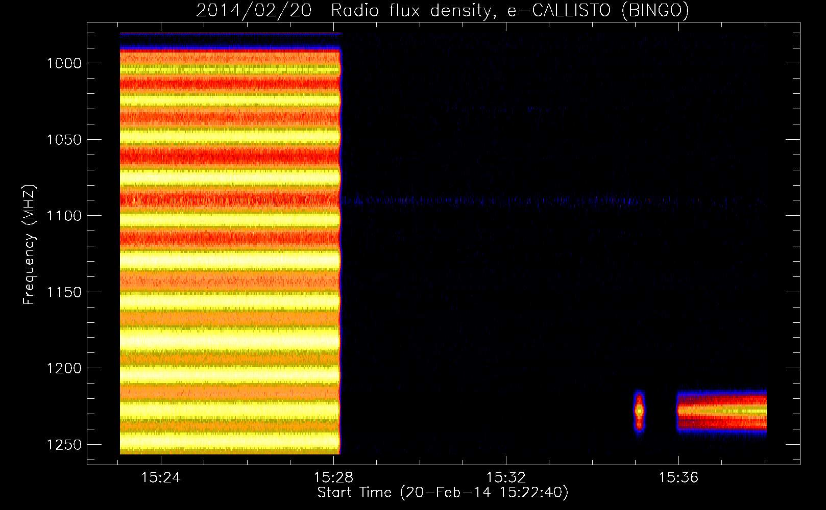
Task: Click the plot title "2014/02/20 Radio flux density, e-CALLISTO (BINGO)"
Action: [x=443, y=10]
